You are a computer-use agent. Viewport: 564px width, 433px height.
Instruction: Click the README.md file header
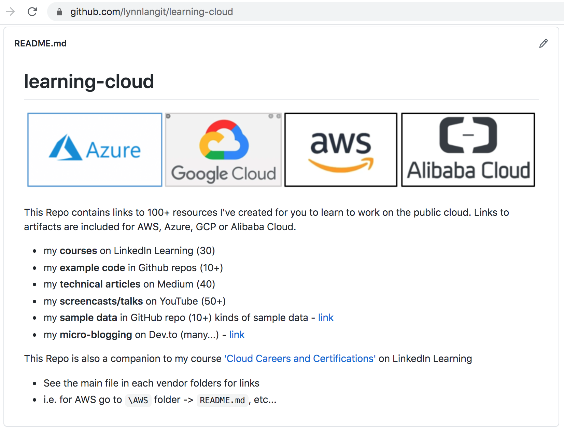pos(40,43)
